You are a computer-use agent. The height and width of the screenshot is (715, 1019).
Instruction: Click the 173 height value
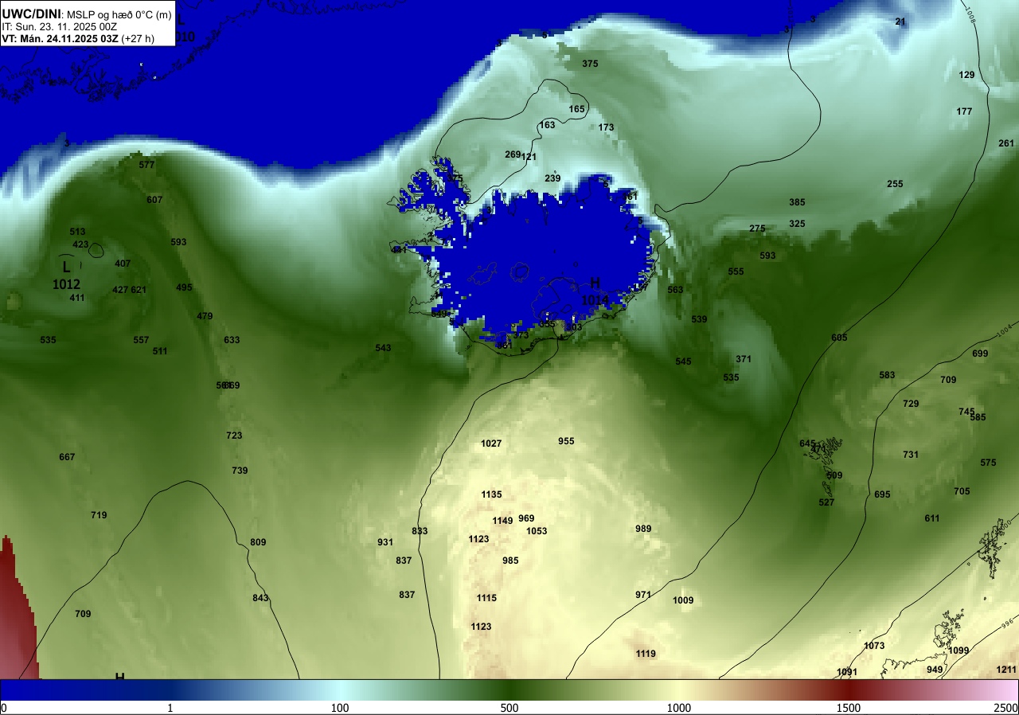pyautogui.click(x=607, y=127)
